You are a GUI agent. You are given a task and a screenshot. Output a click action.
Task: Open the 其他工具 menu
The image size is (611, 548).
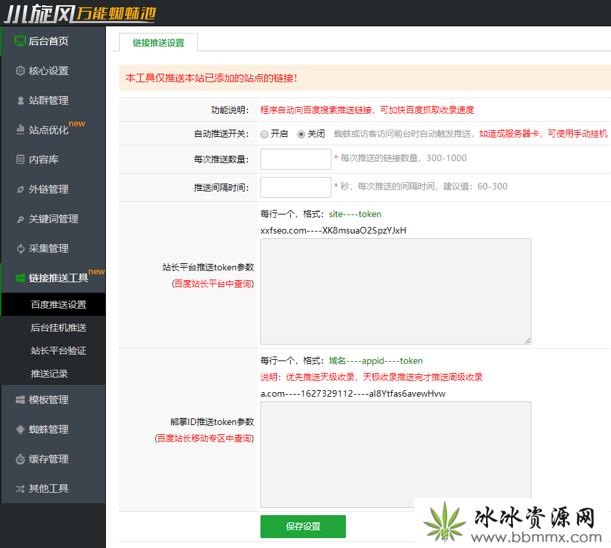click(x=53, y=488)
